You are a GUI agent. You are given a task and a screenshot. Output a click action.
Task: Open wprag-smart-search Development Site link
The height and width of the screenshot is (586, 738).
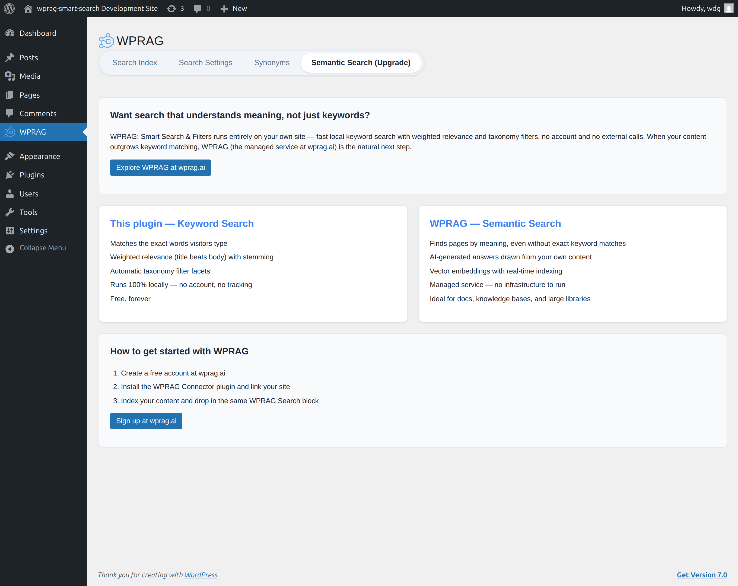tap(91, 9)
